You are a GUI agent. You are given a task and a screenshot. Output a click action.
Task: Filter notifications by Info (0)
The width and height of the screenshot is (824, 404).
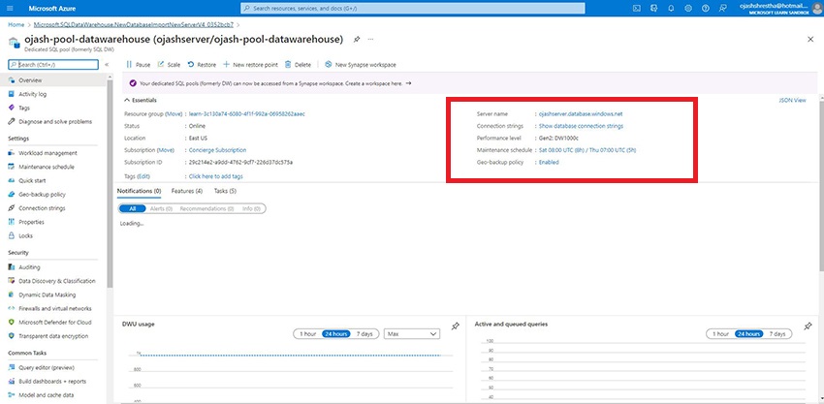[x=251, y=208]
